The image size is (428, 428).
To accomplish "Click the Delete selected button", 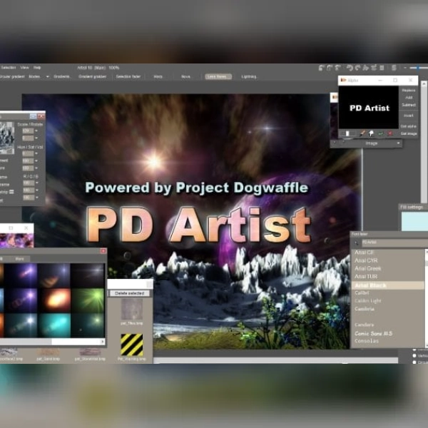I will (x=131, y=293).
